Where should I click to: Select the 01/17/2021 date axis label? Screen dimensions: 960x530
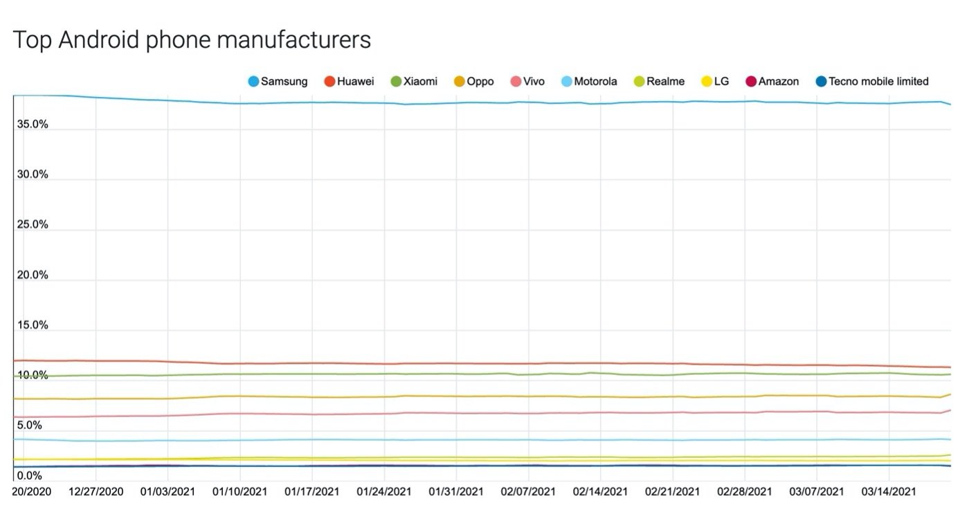pos(311,492)
